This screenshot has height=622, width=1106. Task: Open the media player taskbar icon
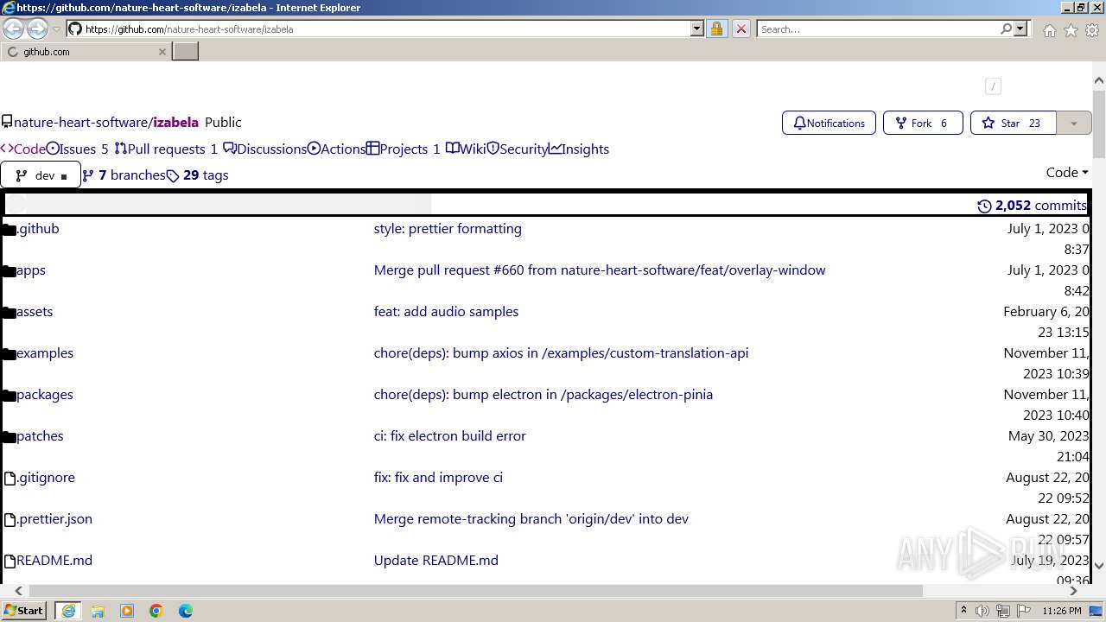127,611
